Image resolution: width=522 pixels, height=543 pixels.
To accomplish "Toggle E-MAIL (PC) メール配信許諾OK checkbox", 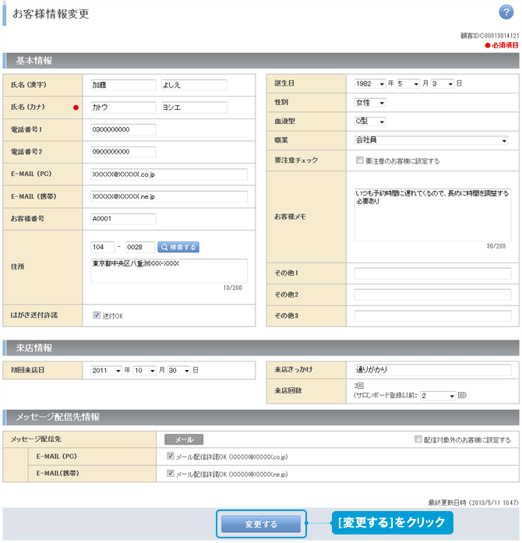I will [171, 457].
